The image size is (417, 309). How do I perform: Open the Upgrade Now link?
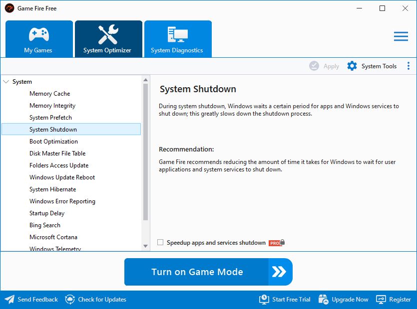pos(350,300)
